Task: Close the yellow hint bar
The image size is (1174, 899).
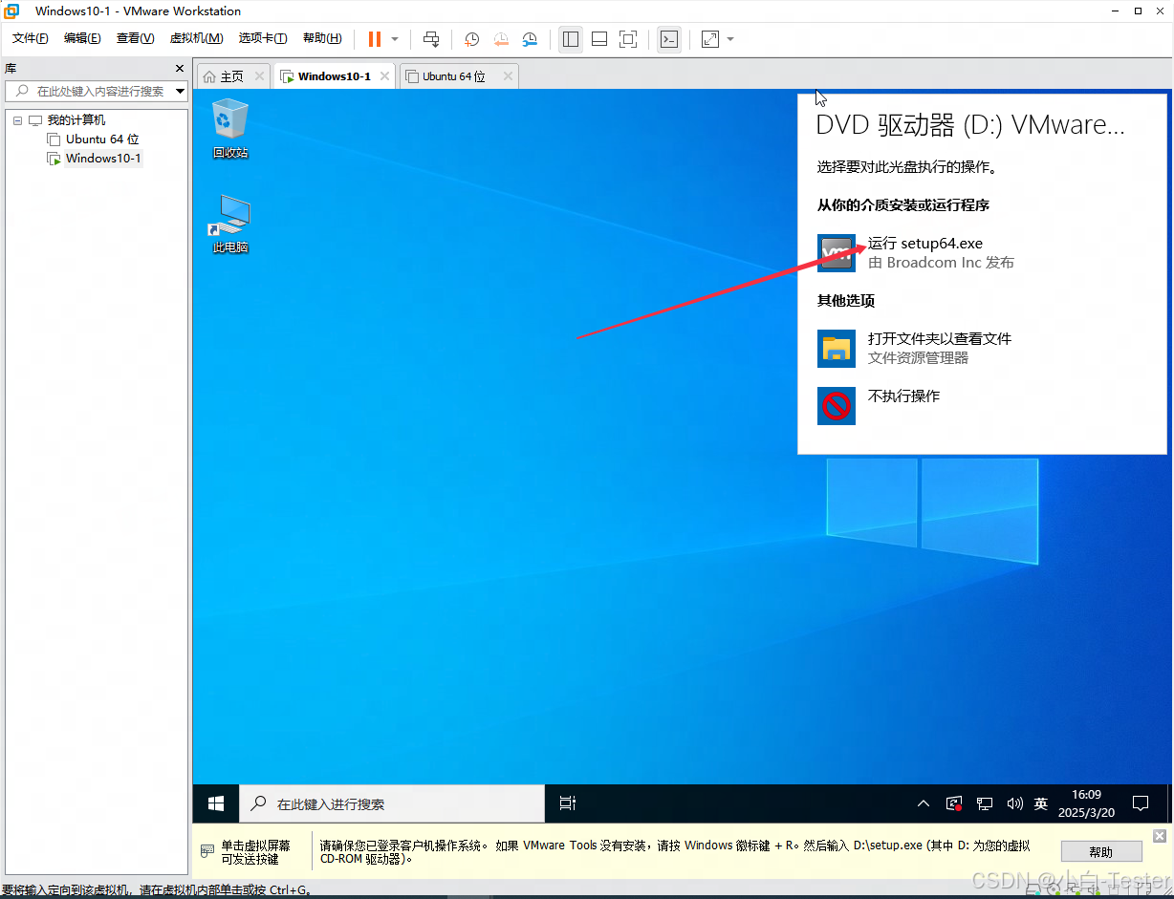Action: pyautogui.click(x=1160, y=835)
